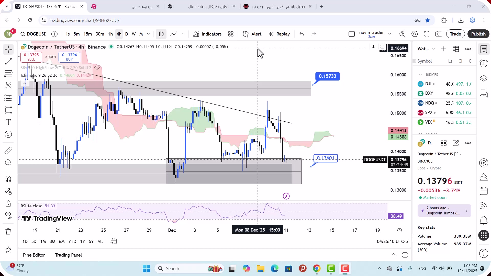Select the geometric shapes tool

pyautogui.click(x=8, y=110)
